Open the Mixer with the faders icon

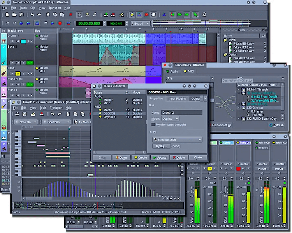tap(153, 14)
